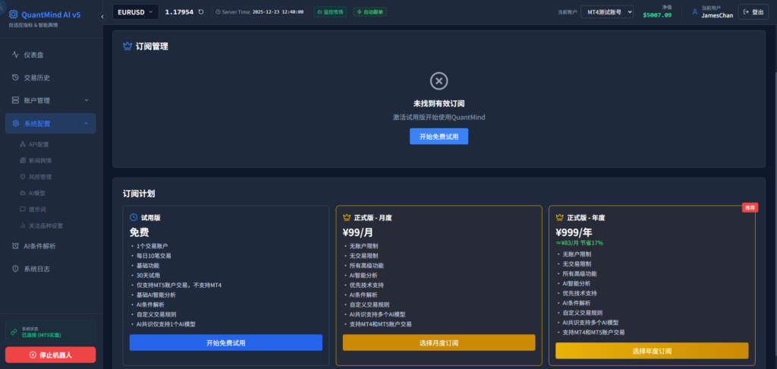Click the 交易历史 history clock icon

16,77
